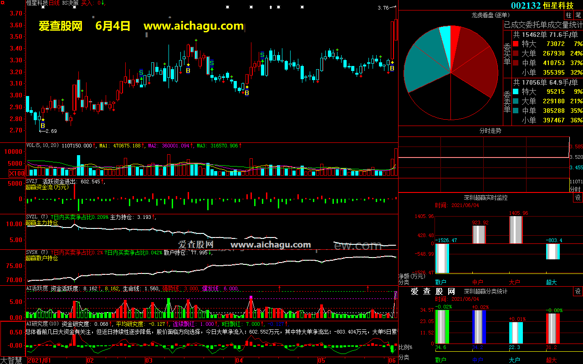Click the 主力持仓: 3.193 value
The height and width of the screenshot is (364, 583).
click(131, 217)
